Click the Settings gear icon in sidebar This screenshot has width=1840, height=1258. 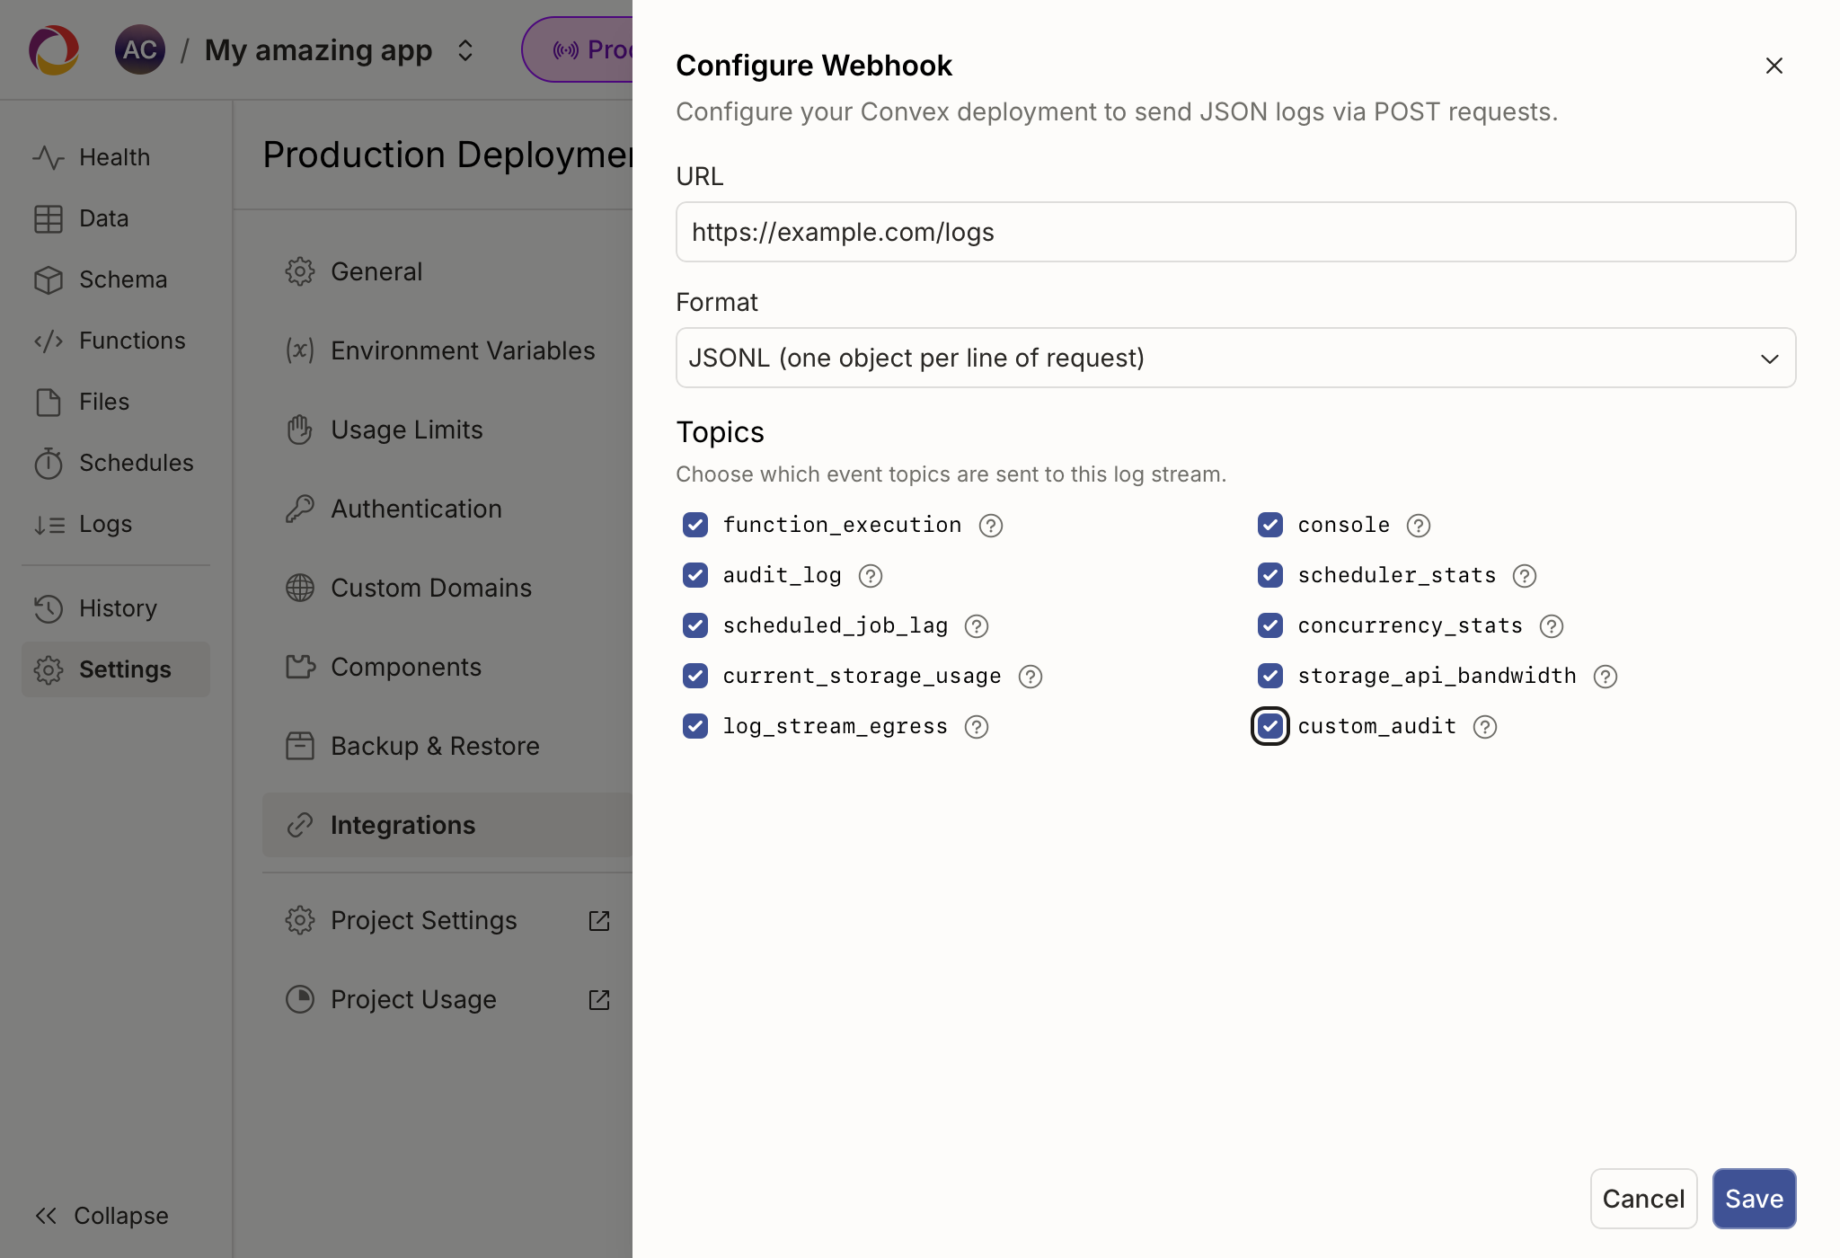pos(49,669)
